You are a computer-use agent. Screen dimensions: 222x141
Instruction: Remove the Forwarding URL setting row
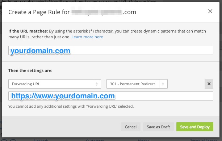click(x=209, y=84)
